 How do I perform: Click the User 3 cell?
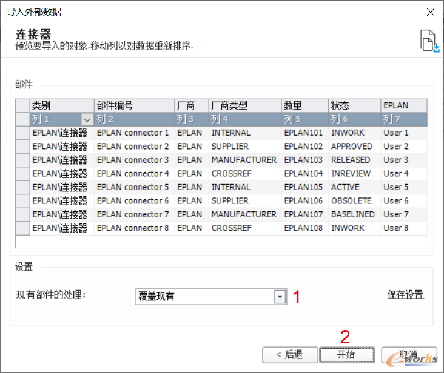coord(404,160)
